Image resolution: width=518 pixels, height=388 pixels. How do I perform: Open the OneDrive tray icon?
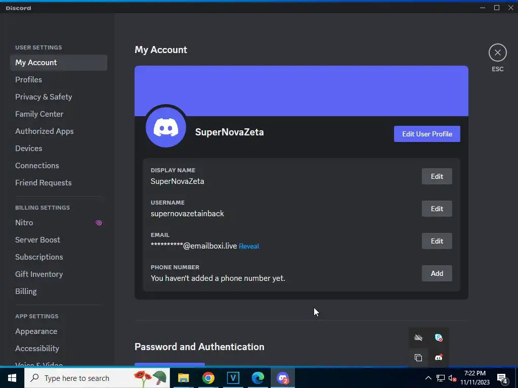pyautogui.click(x=418, y=337)
